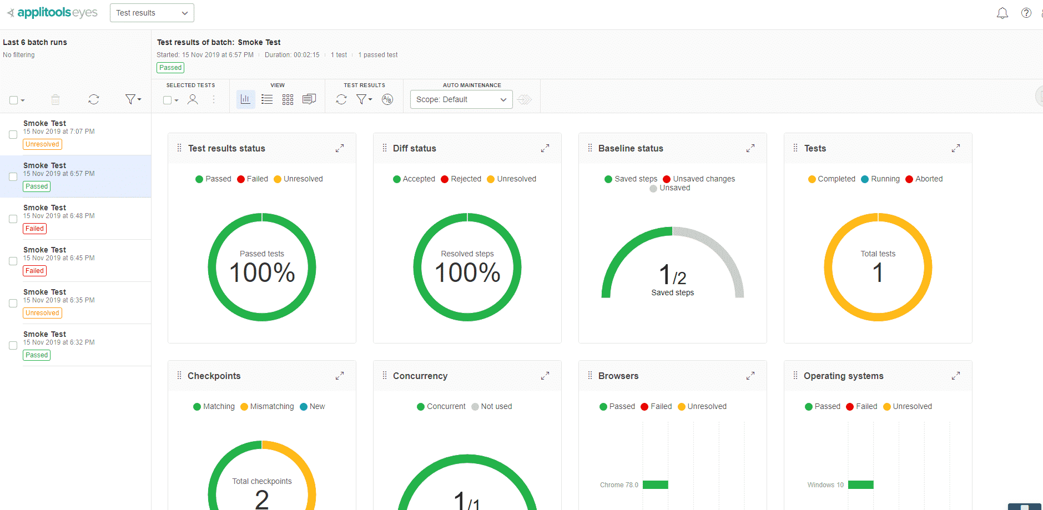
Task: Expand the Test results status widget
Action: coord(340,148)
